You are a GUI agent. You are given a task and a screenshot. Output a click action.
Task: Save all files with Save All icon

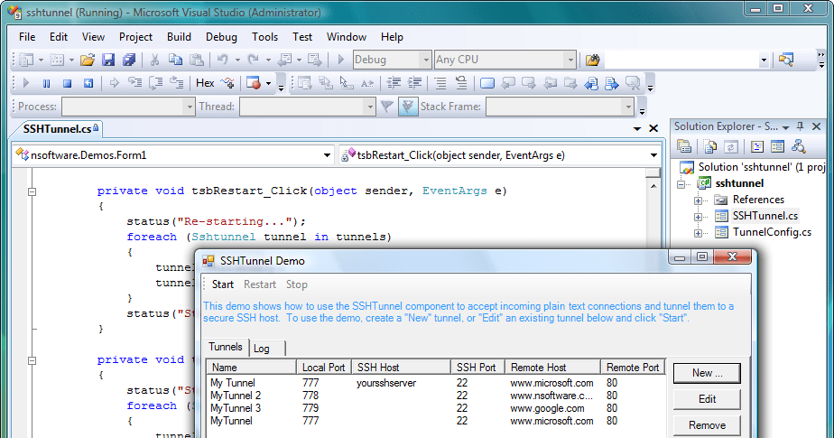point(129,60)
